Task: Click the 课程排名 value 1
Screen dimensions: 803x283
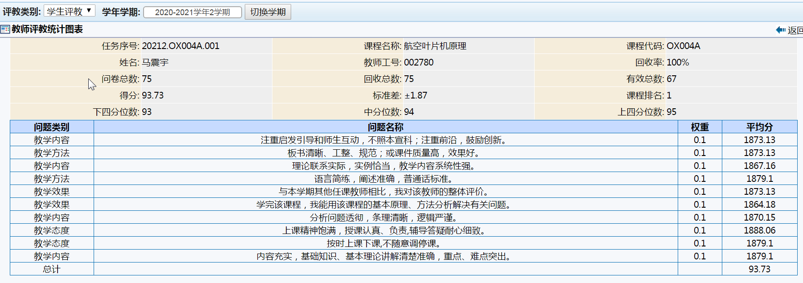Action: [669, 95]
